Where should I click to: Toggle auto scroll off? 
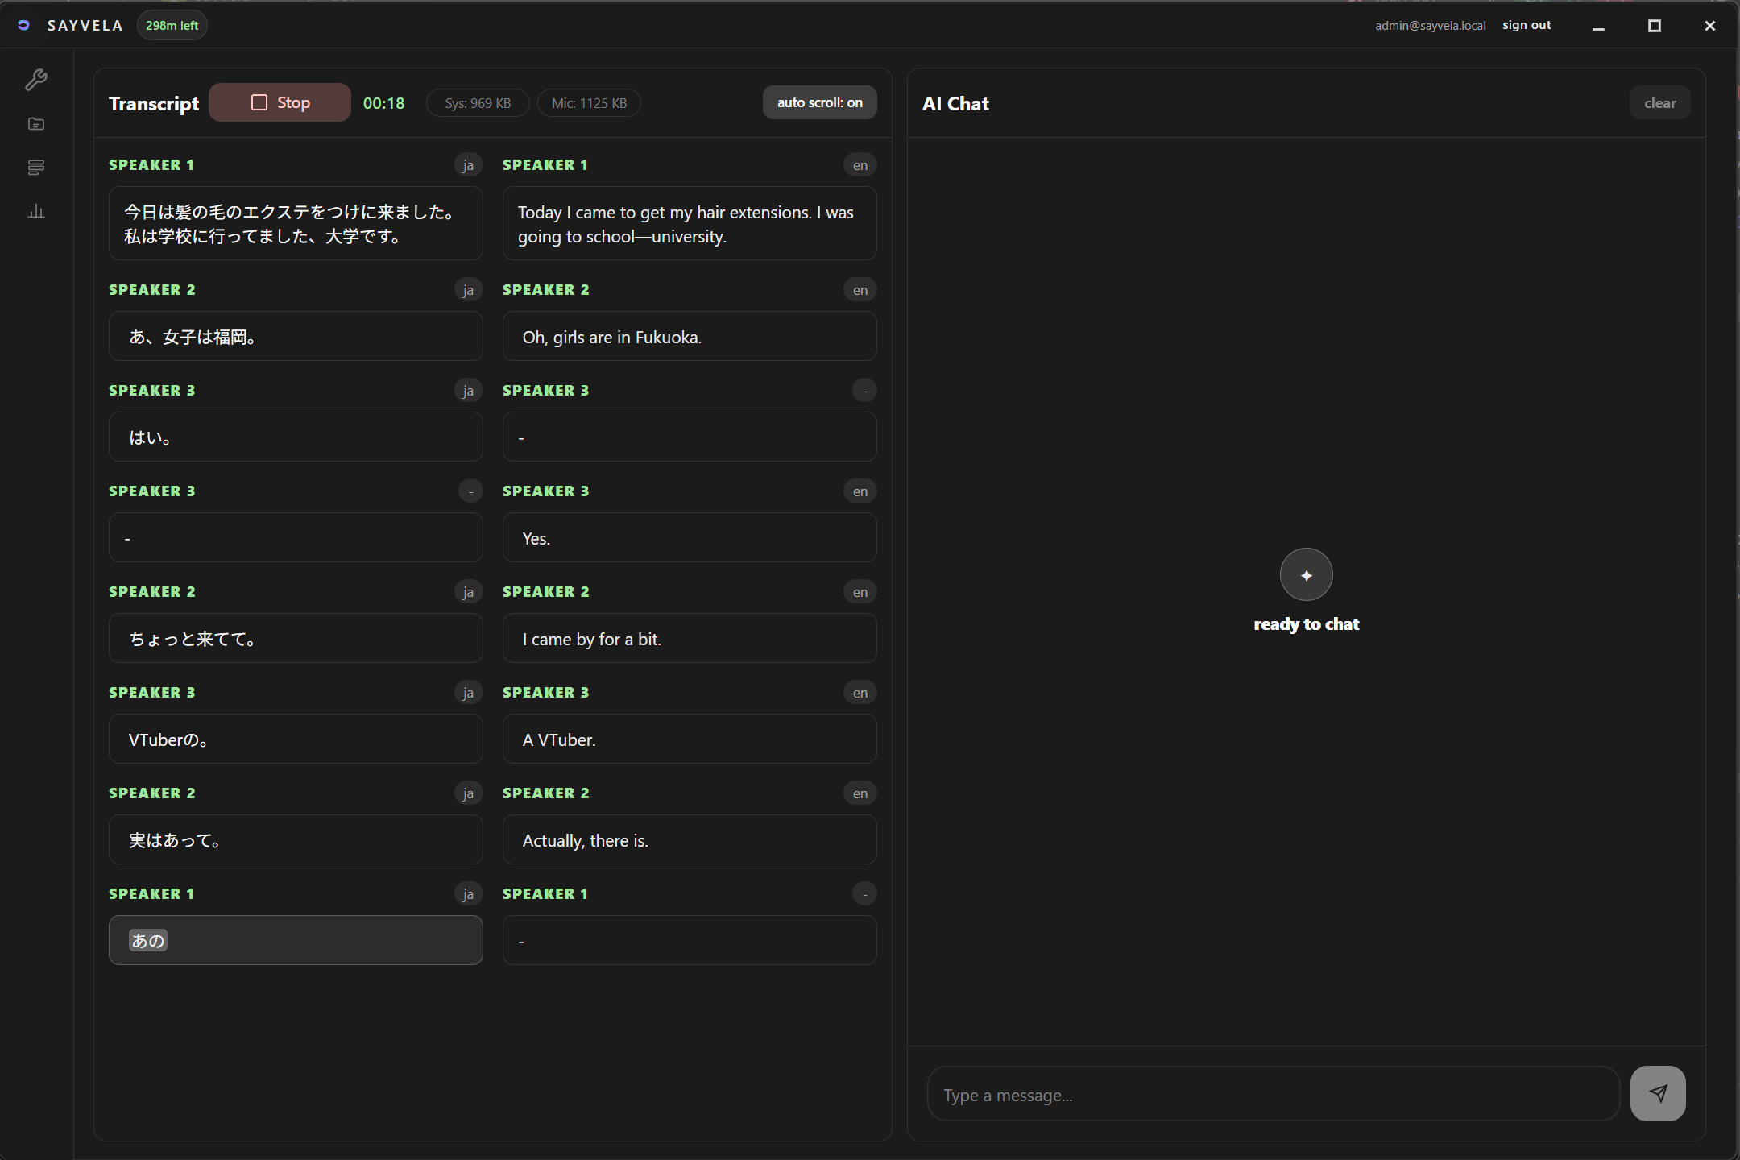point(819,102)
